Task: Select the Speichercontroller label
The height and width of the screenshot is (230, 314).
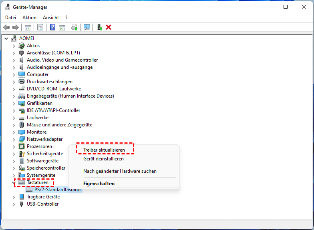Action: click(46, 168)
